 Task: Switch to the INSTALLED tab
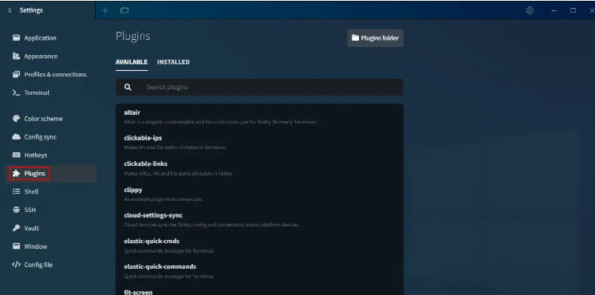[173, 62]
